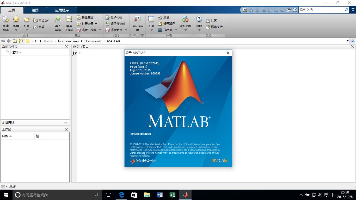Click 运行并计时 (Run and Time)

point(115,24)
